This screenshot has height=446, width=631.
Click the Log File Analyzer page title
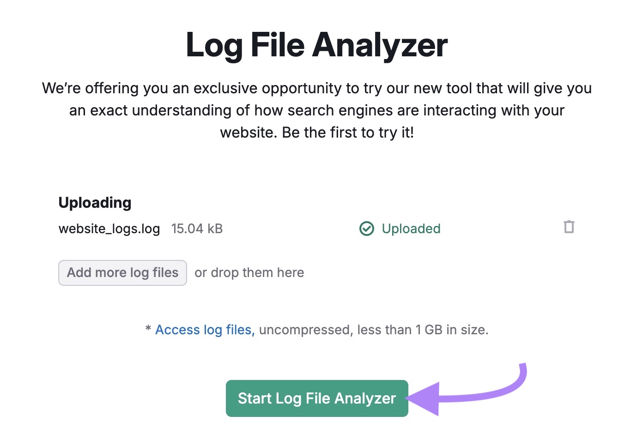point(316,45)
